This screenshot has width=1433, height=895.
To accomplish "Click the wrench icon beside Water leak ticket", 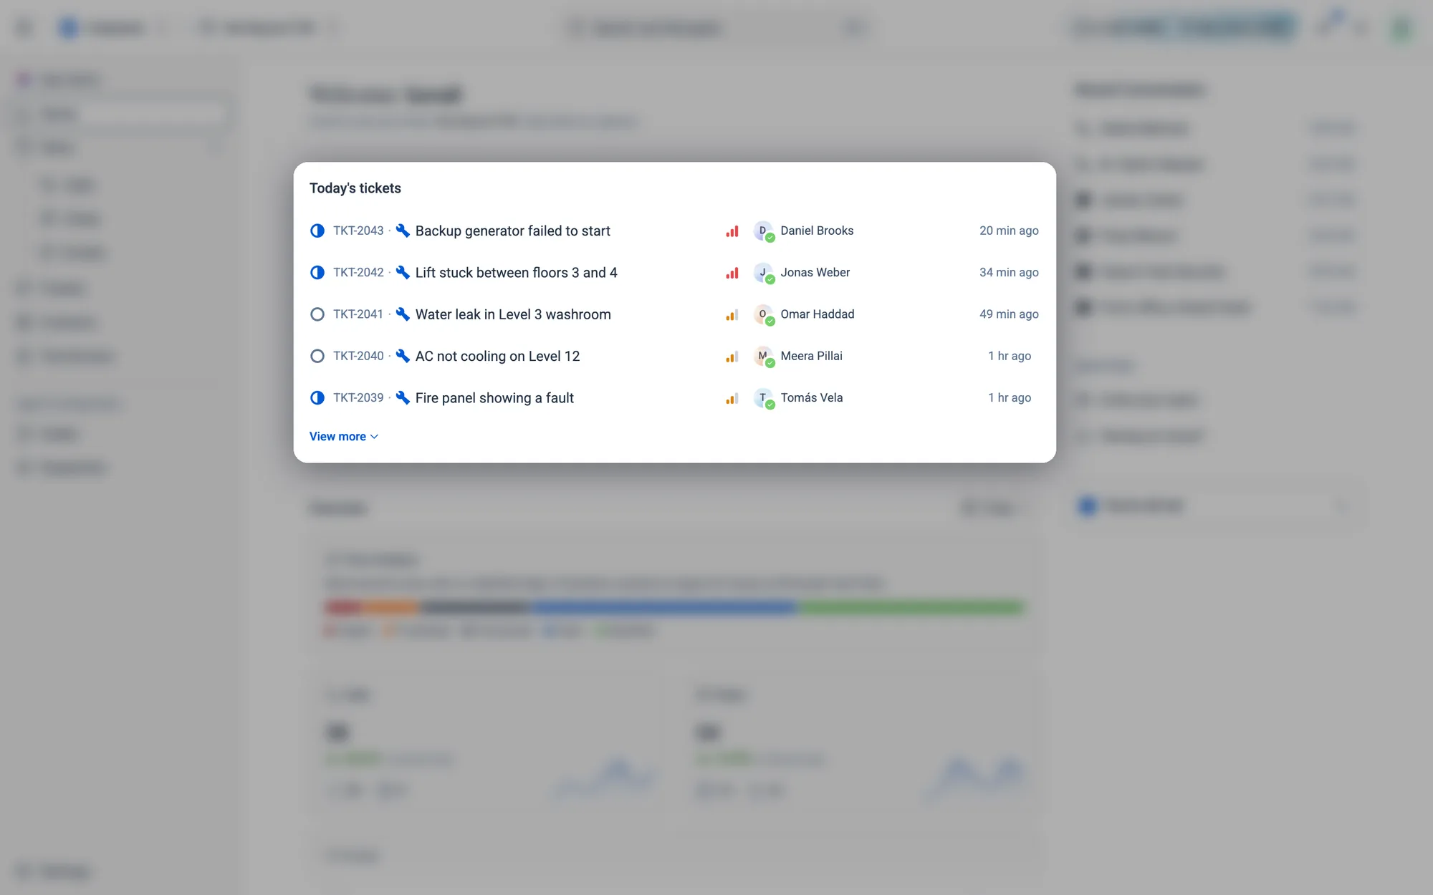I will point(403,314).
